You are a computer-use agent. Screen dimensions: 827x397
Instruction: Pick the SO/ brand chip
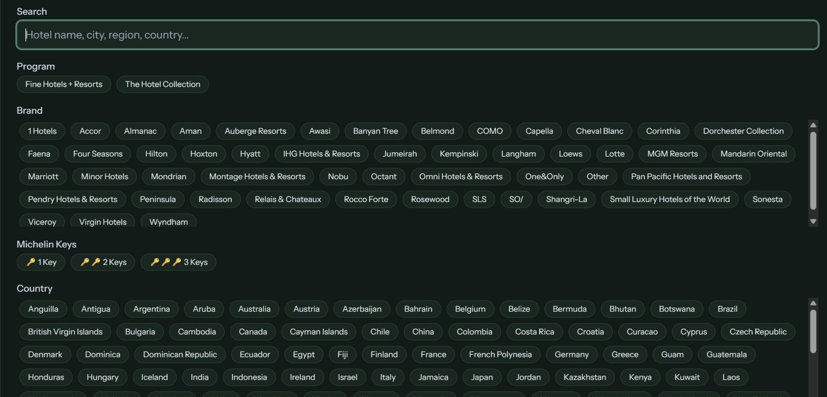coord(516,199)
